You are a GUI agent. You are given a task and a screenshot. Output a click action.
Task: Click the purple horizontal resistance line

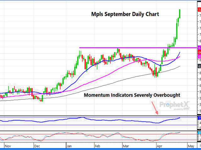138,48
